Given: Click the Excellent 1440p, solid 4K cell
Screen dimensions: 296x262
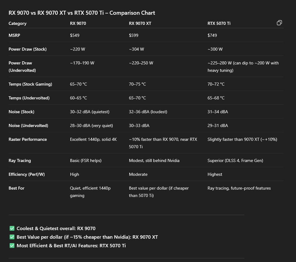Looking at the screenshot, I should click(x=93, y=139).
